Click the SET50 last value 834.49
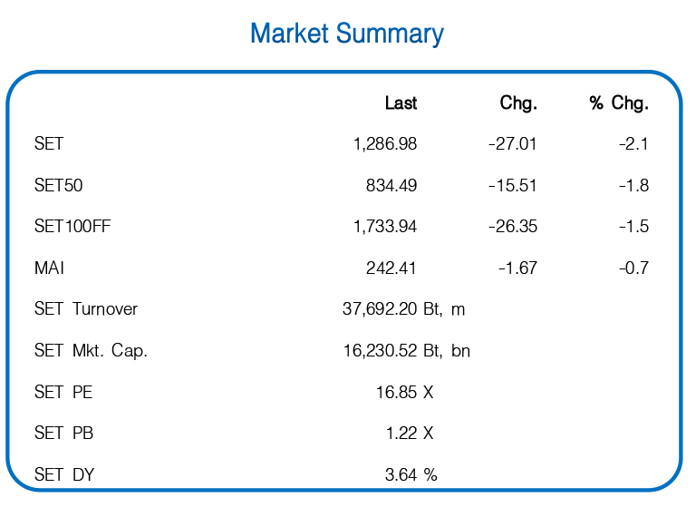The height and width of the screenshot is (517, 696). 391,186
